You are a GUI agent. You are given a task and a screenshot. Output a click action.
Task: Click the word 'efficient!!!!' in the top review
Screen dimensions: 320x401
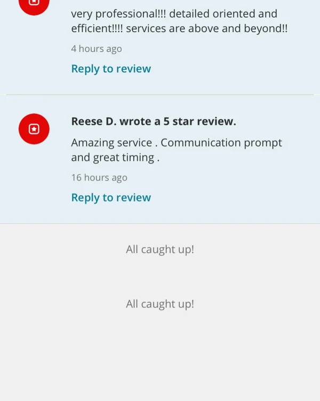tap(97, 28)
